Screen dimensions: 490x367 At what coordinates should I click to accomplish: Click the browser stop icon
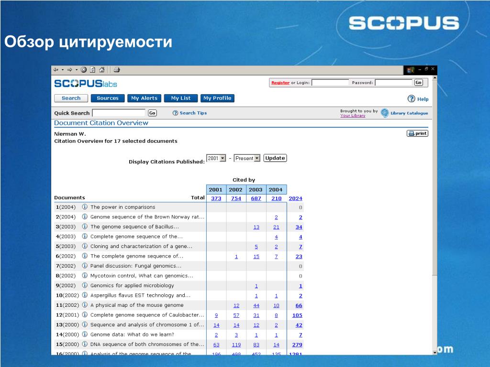[x=83, y=70]
